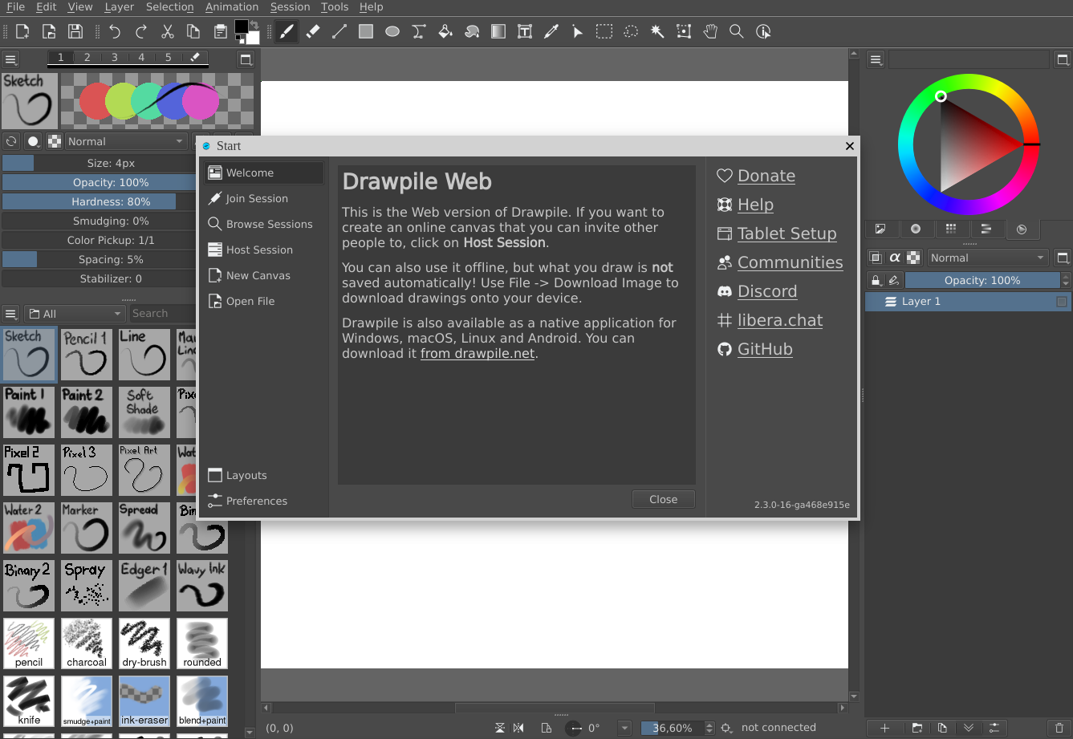Image resolution: width=1073 pixels, height=739 pixels.
Task: Select the Freehand brush tool
Action: pyautogui.click(x=287, y=31)
